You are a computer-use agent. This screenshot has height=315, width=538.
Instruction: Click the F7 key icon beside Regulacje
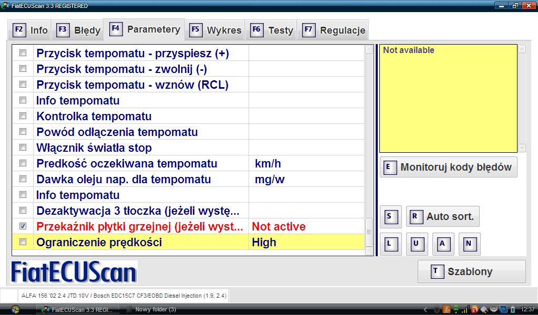308,30
